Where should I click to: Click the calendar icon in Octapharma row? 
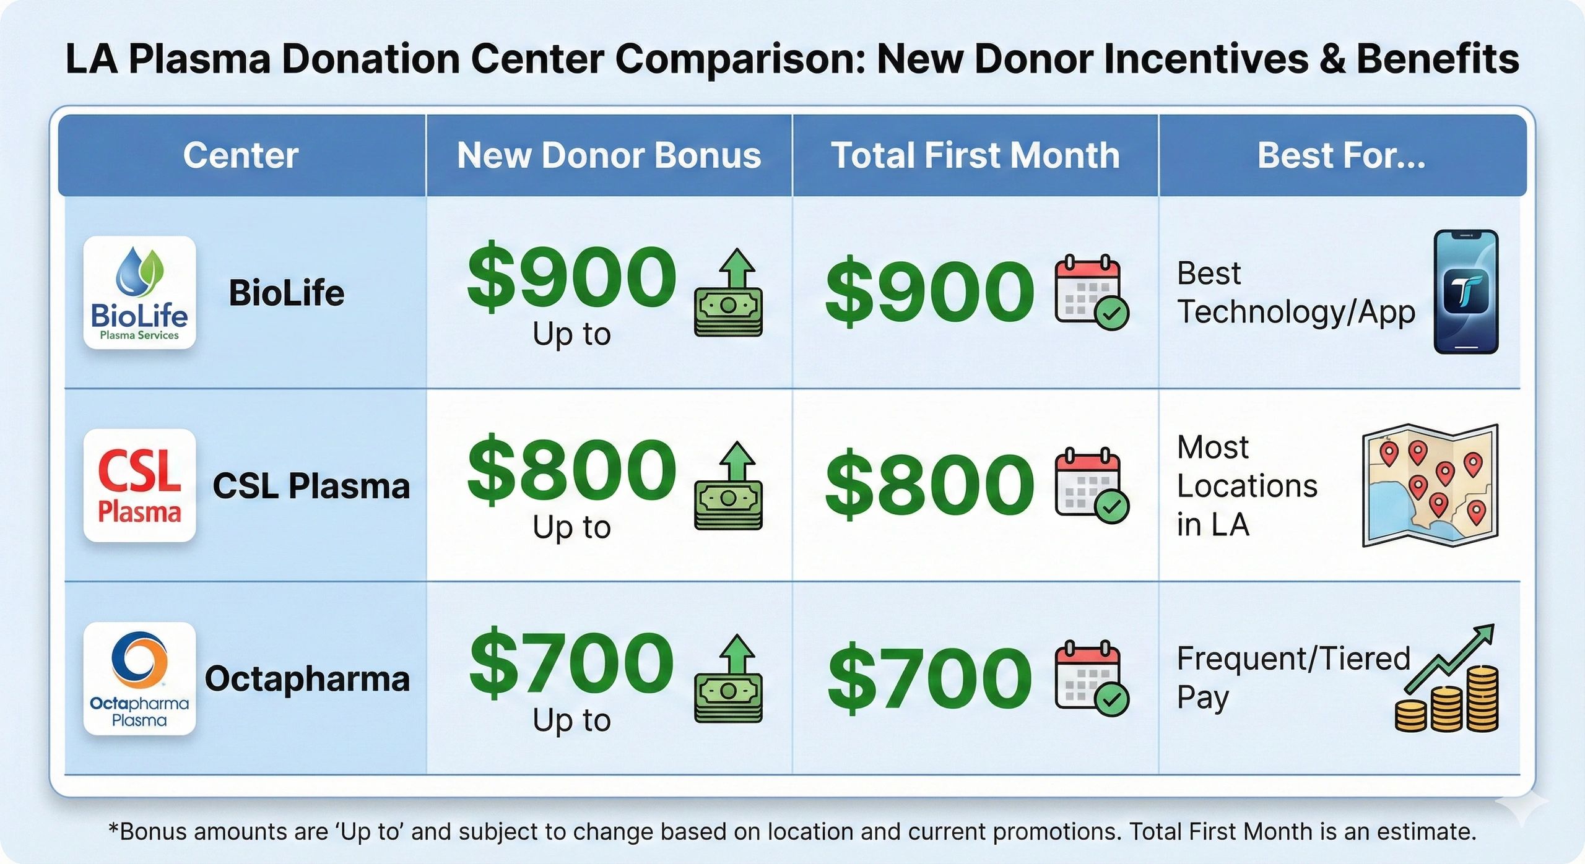coord(1092,679)
